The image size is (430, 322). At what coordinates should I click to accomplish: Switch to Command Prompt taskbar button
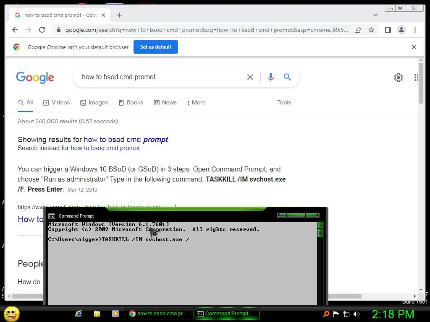click(x=226, y=314)
